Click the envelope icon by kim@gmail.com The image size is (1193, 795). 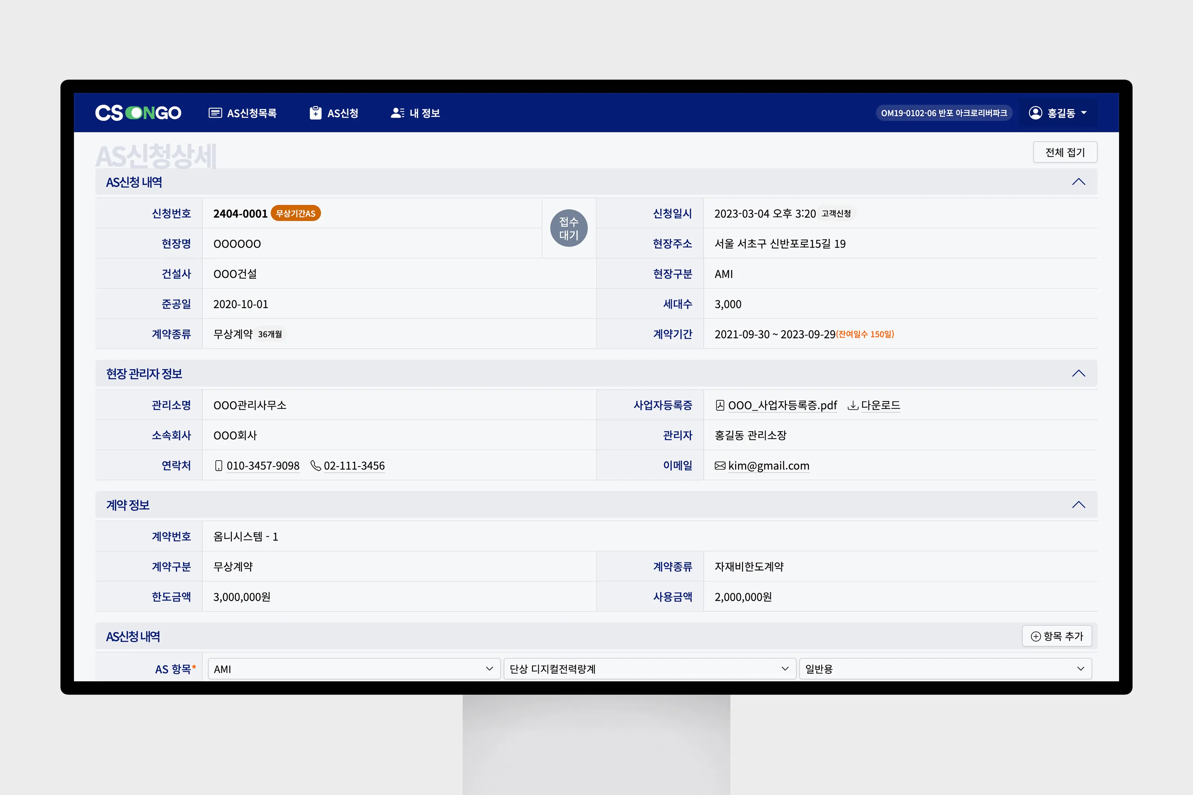point(720,465)
